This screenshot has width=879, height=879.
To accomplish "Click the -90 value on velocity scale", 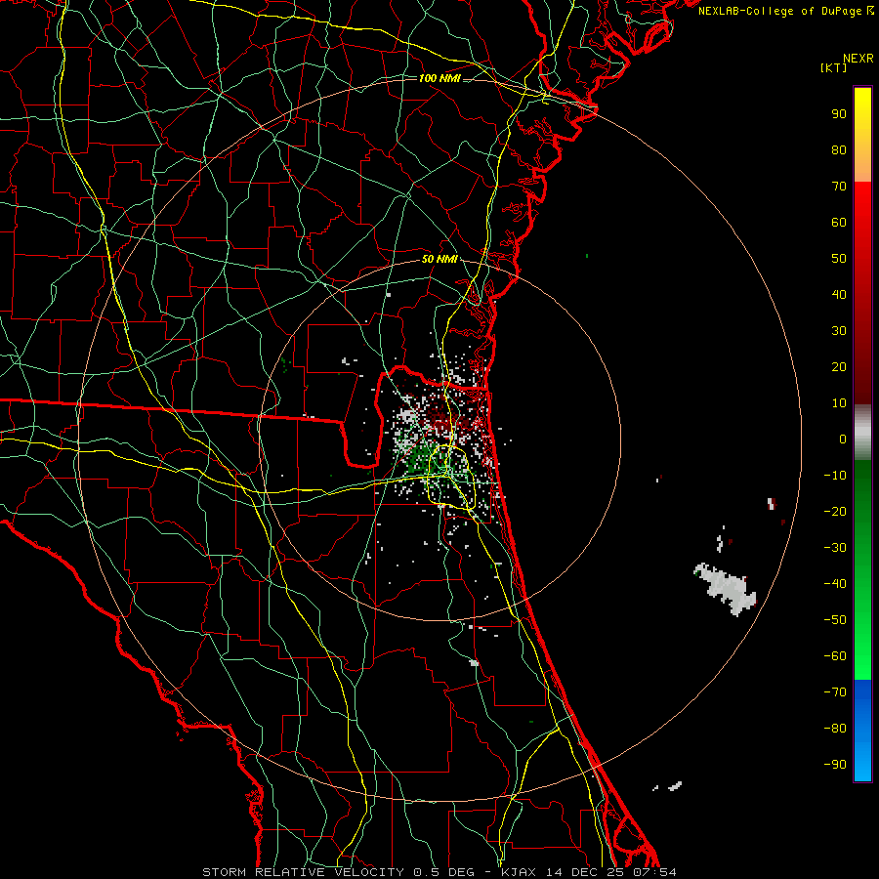I will [835, 765].
